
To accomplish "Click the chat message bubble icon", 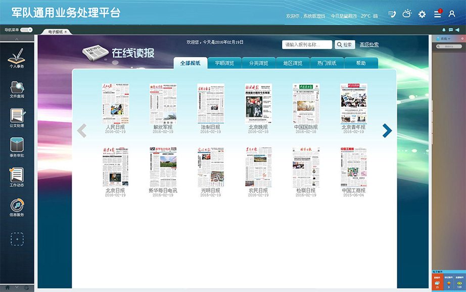I will (451, 30).
